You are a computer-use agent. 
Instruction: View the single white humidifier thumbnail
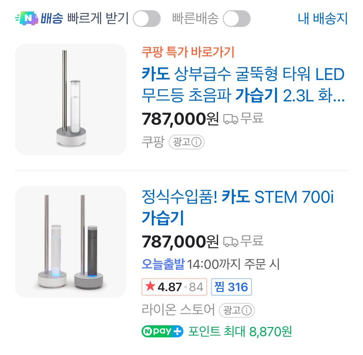pyautogui.click(x=71, y=100)
